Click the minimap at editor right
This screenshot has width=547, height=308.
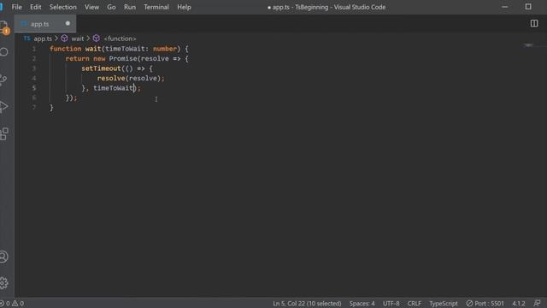pyautogui.click(x=528, y=45)
